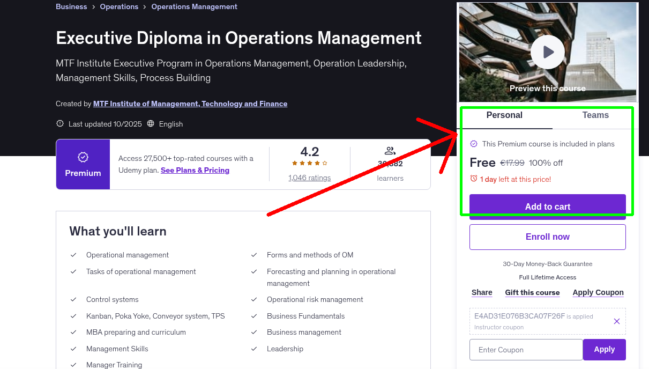Open See Plans & Pricing
The width and height of the screenshot is (649, 369).
(x=195, y=170)
